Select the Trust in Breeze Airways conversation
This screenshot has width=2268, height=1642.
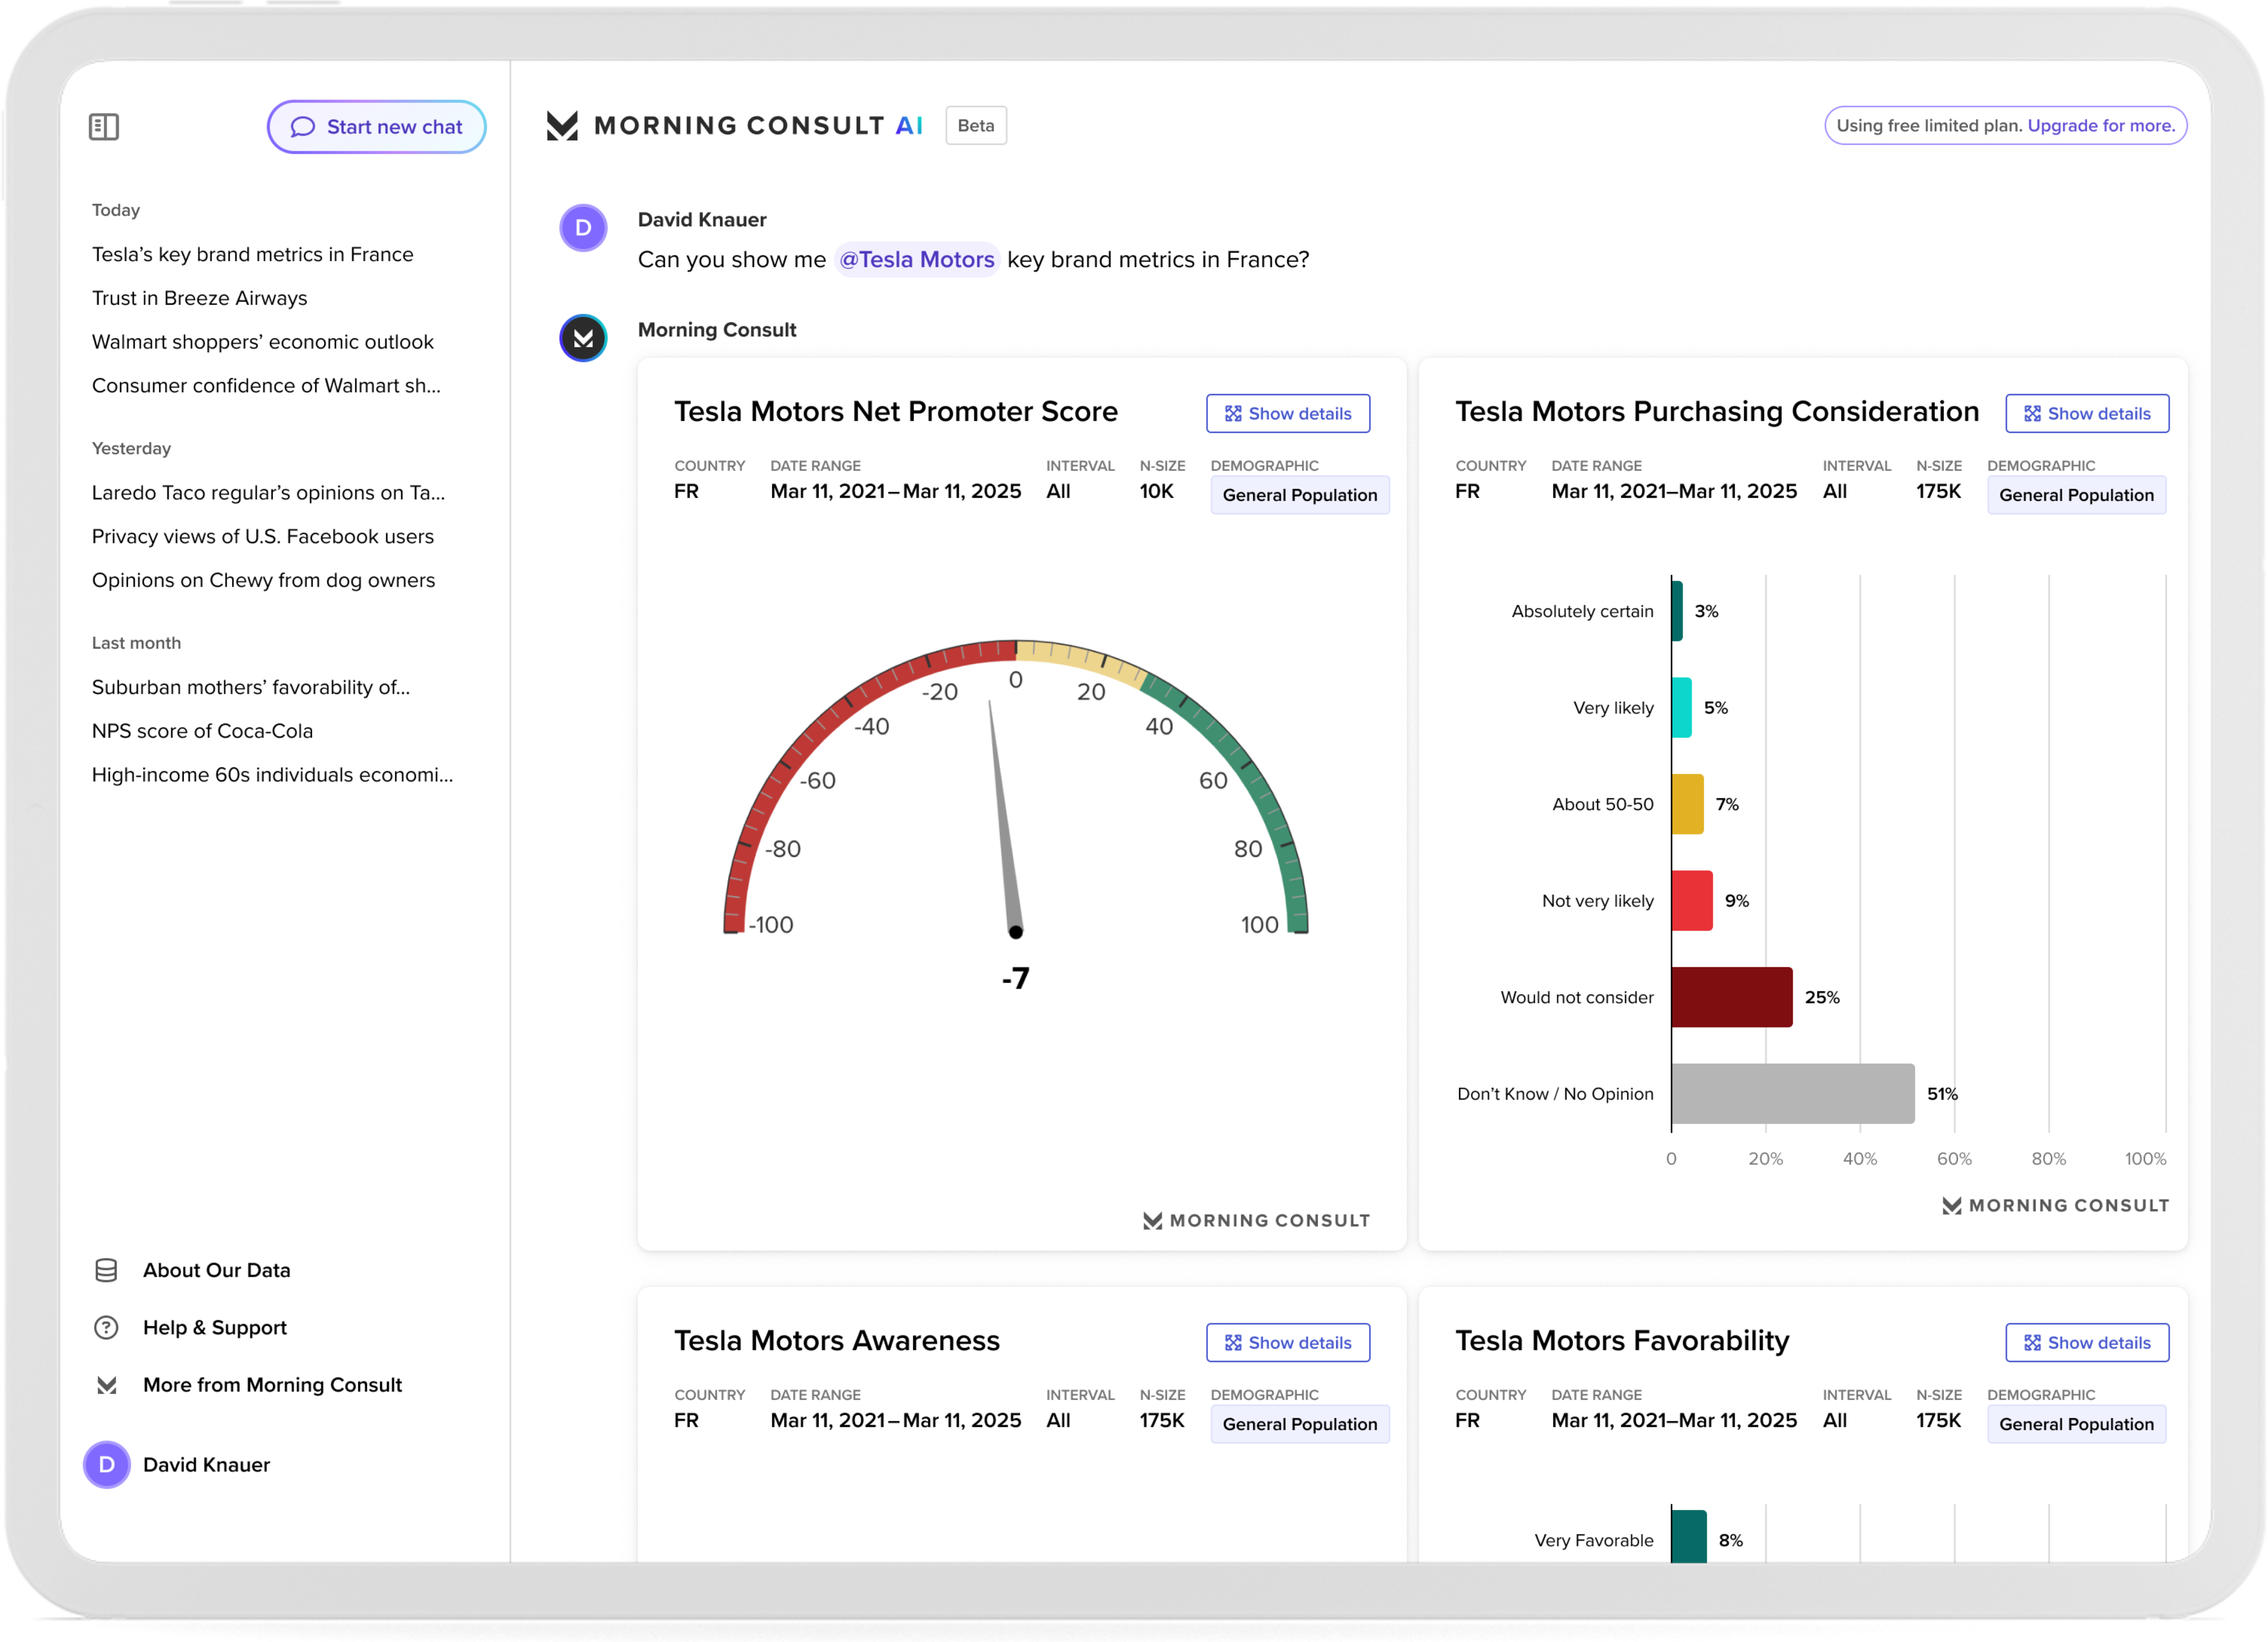point(199,298)
